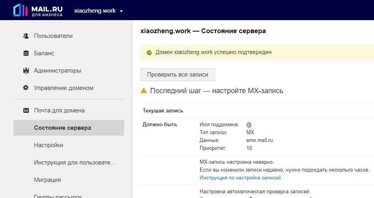Go to the Баланс section

tap(44, 53)
